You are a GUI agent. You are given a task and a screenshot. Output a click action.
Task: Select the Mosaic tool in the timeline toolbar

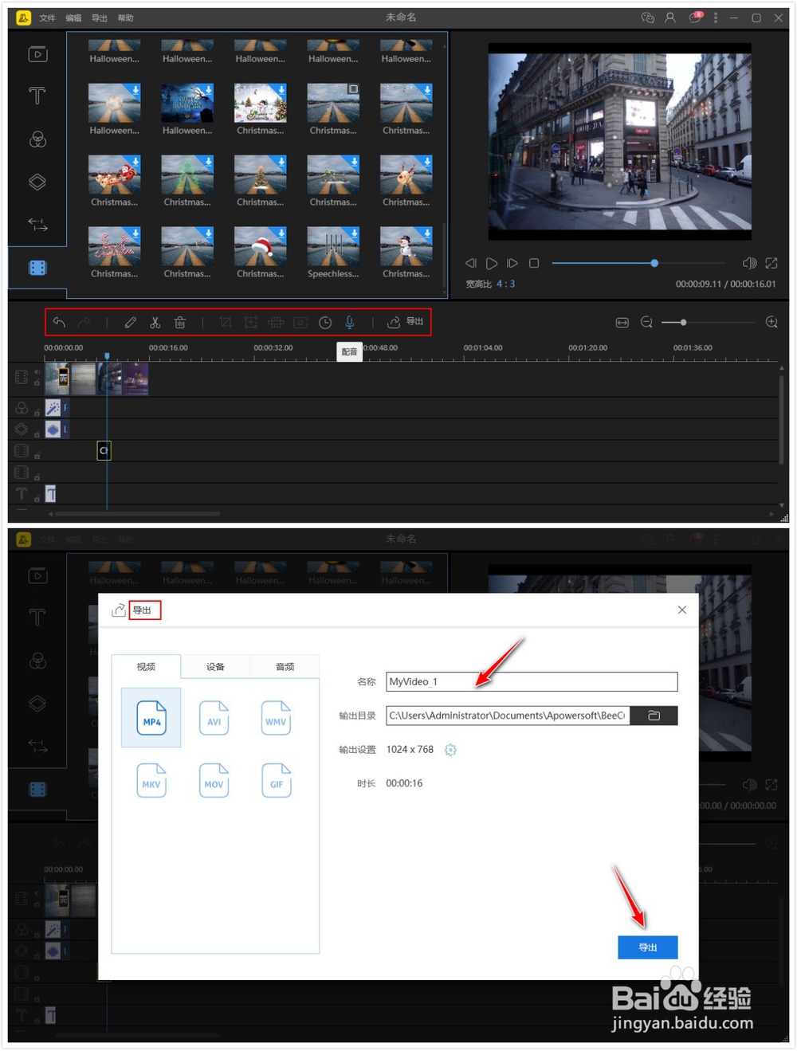(276, 322)
